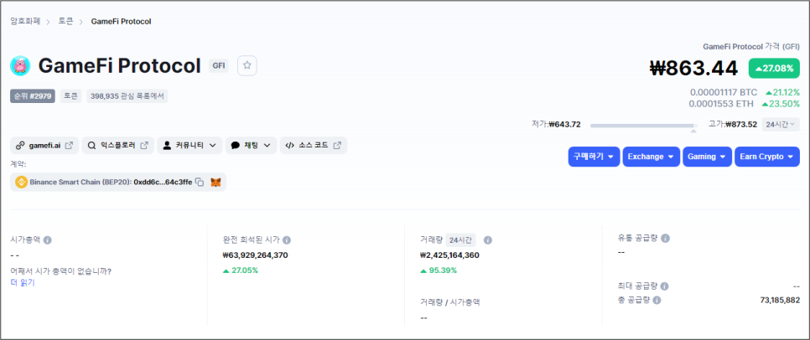Open the Earn Crypto dropdown
The image size is (810, 340).
pos(767,157)
